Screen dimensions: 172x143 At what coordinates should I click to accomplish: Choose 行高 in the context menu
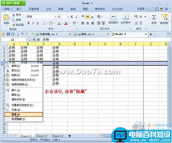coord(24,110)
